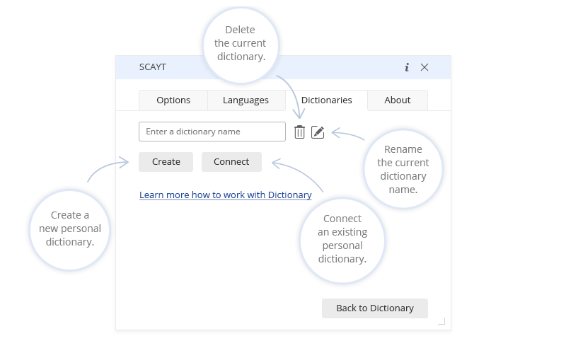Click the resize grip in dialog corner
Image resolution: width=566 pixels, height=353 pixels.
coord(441,321)
